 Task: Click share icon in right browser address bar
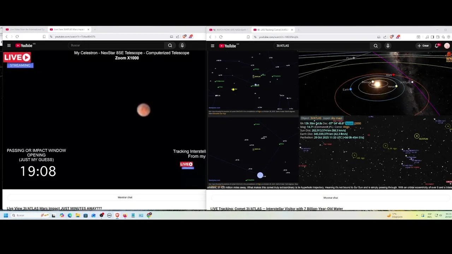pyautogui.click(x=385, y=37)
